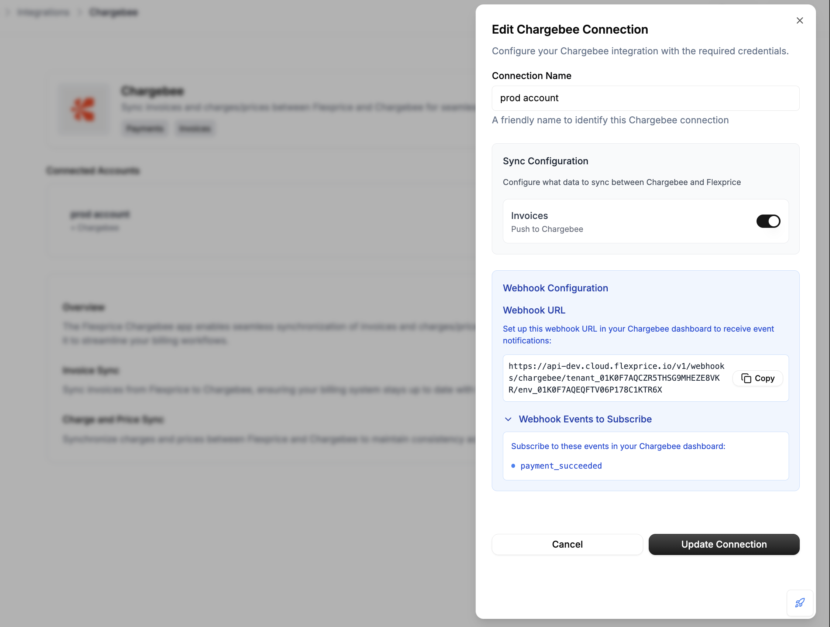This screenshot has width=830, height=627.
Task: Click the bullet icon next to payment_succeeded
Action: tap(513, 466)
